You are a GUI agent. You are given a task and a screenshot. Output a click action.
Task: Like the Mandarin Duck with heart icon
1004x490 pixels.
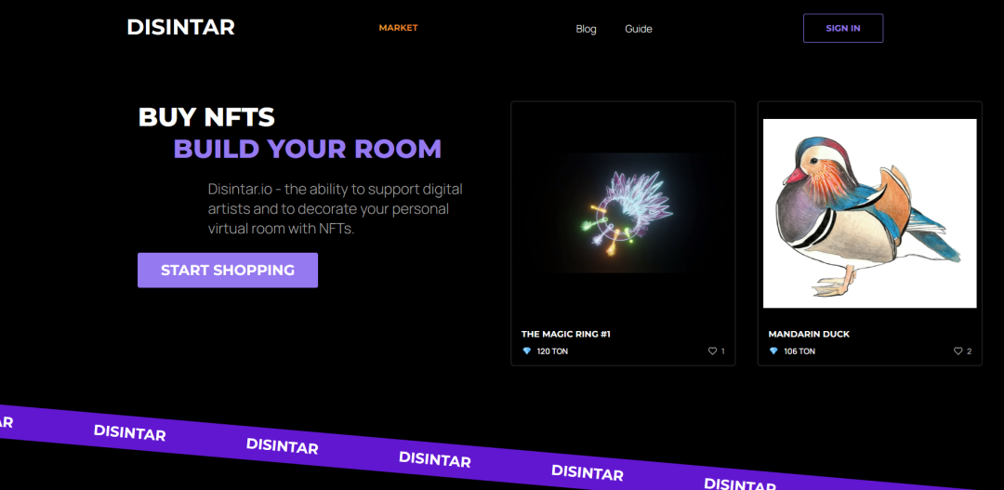pos(958,351)
